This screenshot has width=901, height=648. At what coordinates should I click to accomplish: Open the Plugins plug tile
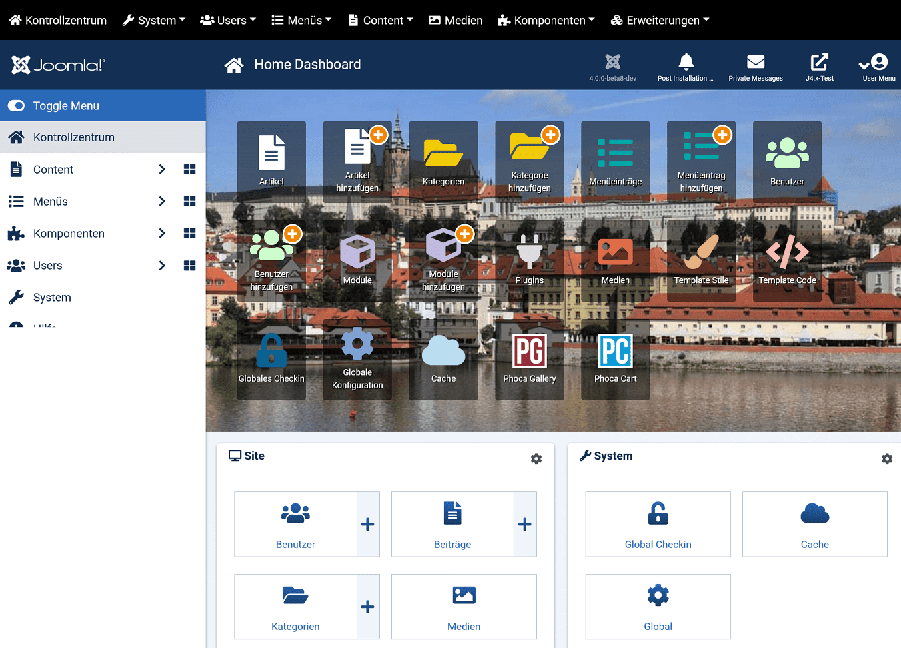pos(530,261)
